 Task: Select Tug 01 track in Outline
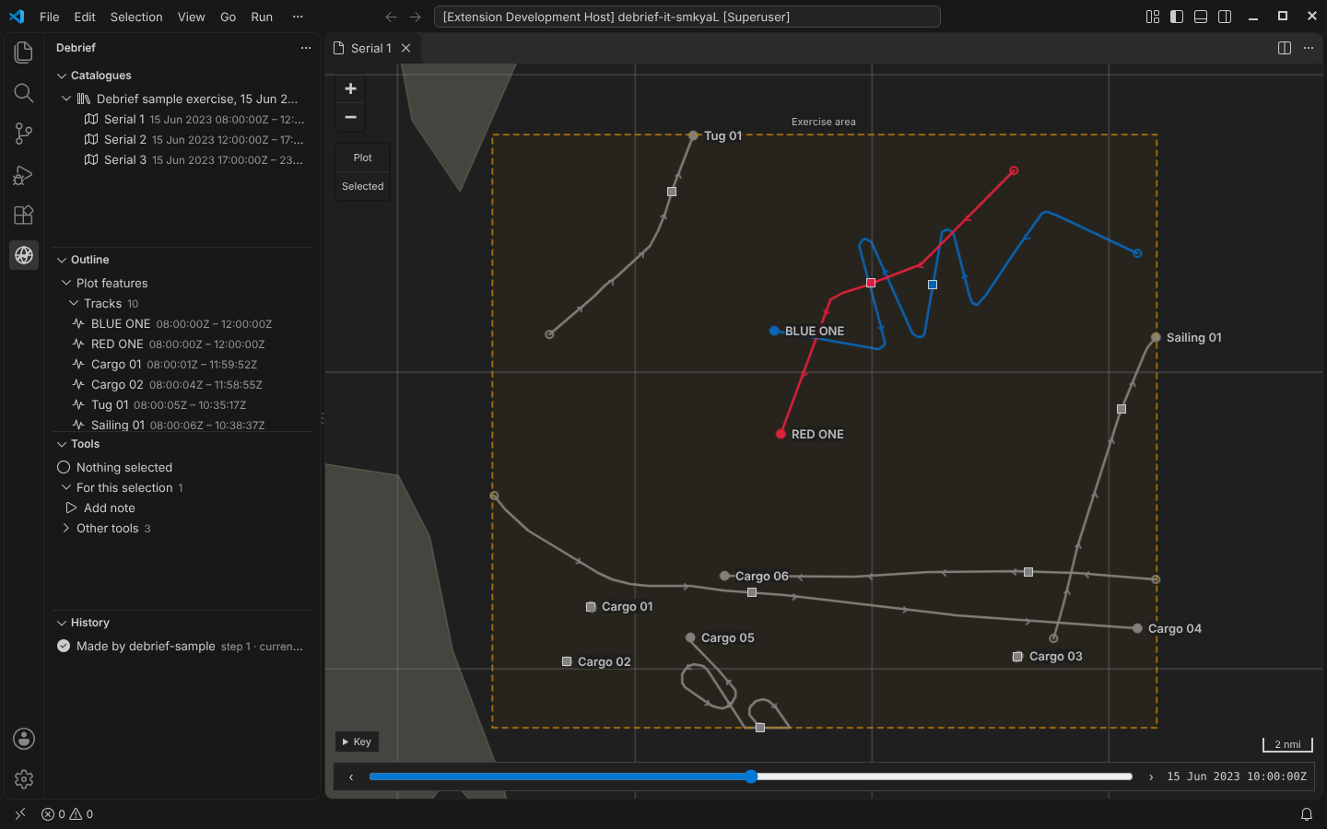tap(182, 404)
